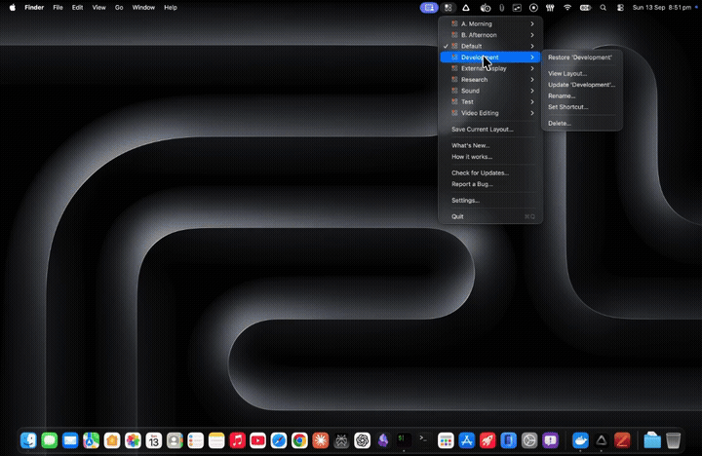Open Finder from the dock
Image resolution: width=702 pixels, height=456 pixels.
click(28, 440)
